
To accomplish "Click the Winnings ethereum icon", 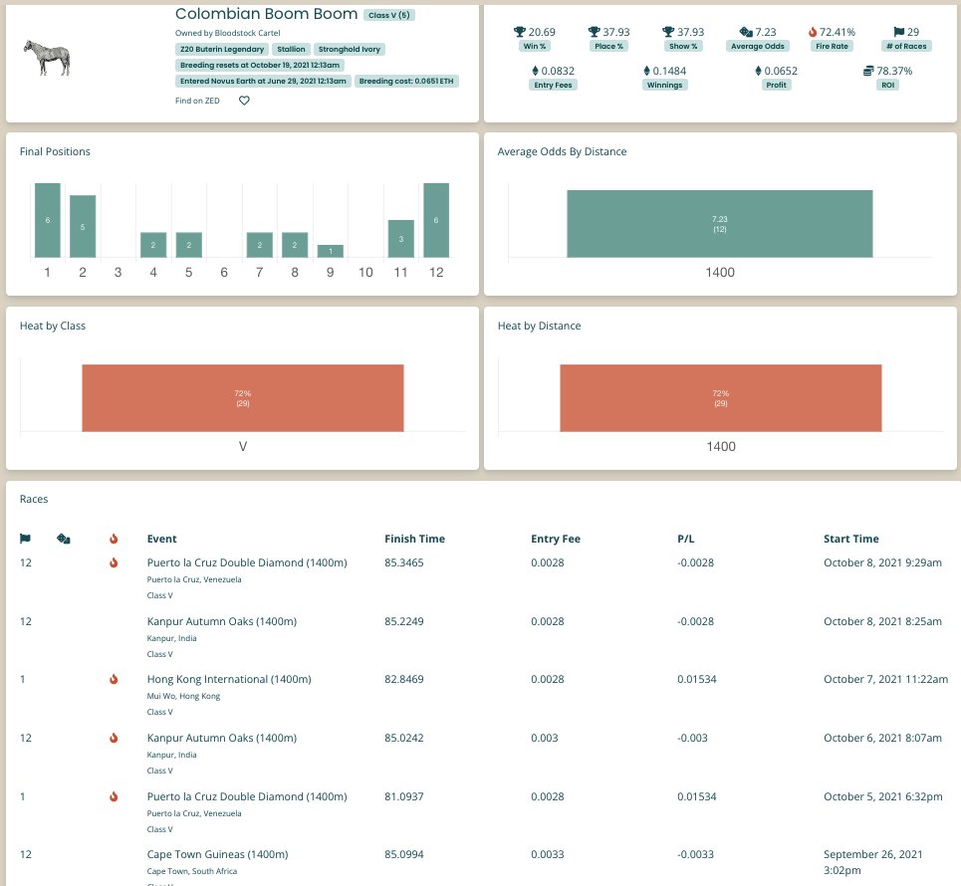I will [x=646, y=71].
